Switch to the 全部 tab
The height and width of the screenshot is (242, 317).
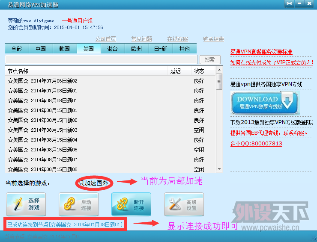point(17,49)
